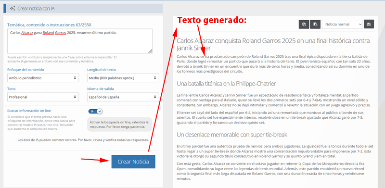This screenshot has height=188, width=385.
Task: Click the Crear noticia con IA header
Action: point(83,8)
